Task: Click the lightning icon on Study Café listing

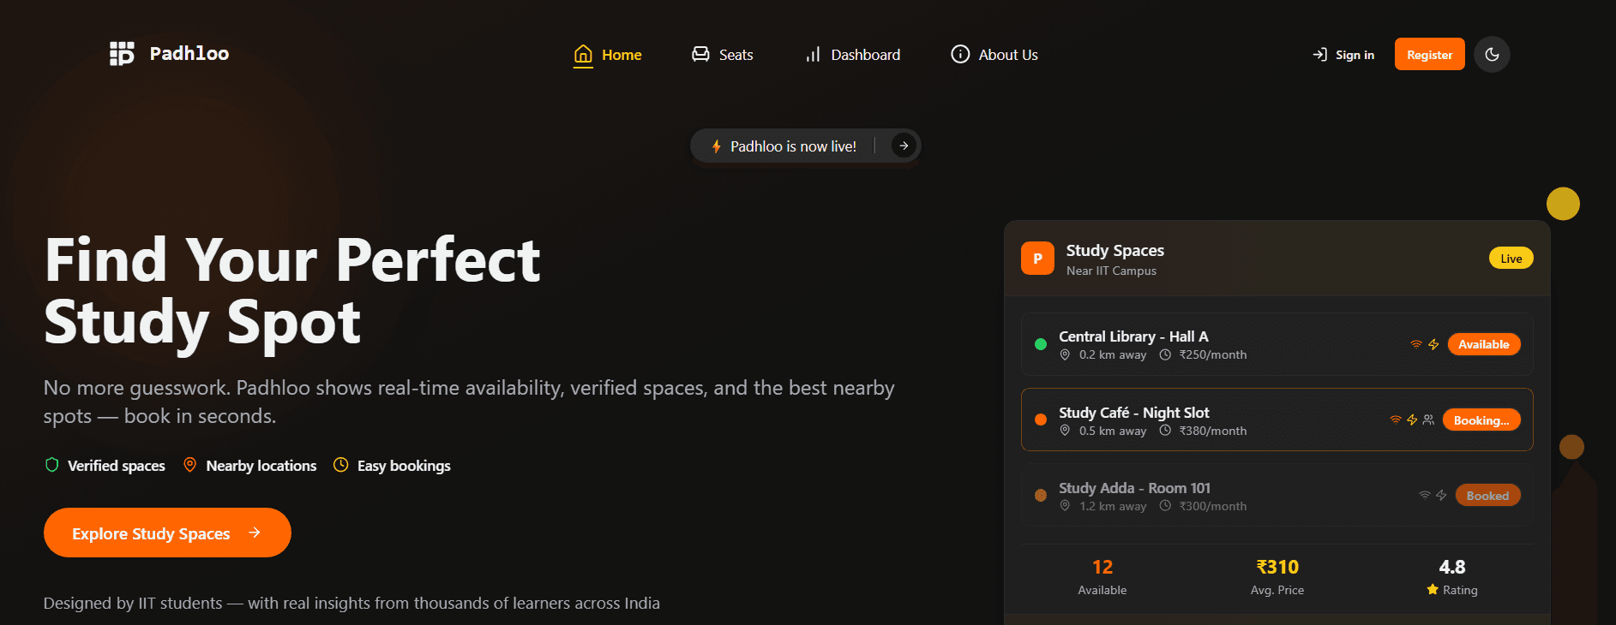Action: 1410,420
